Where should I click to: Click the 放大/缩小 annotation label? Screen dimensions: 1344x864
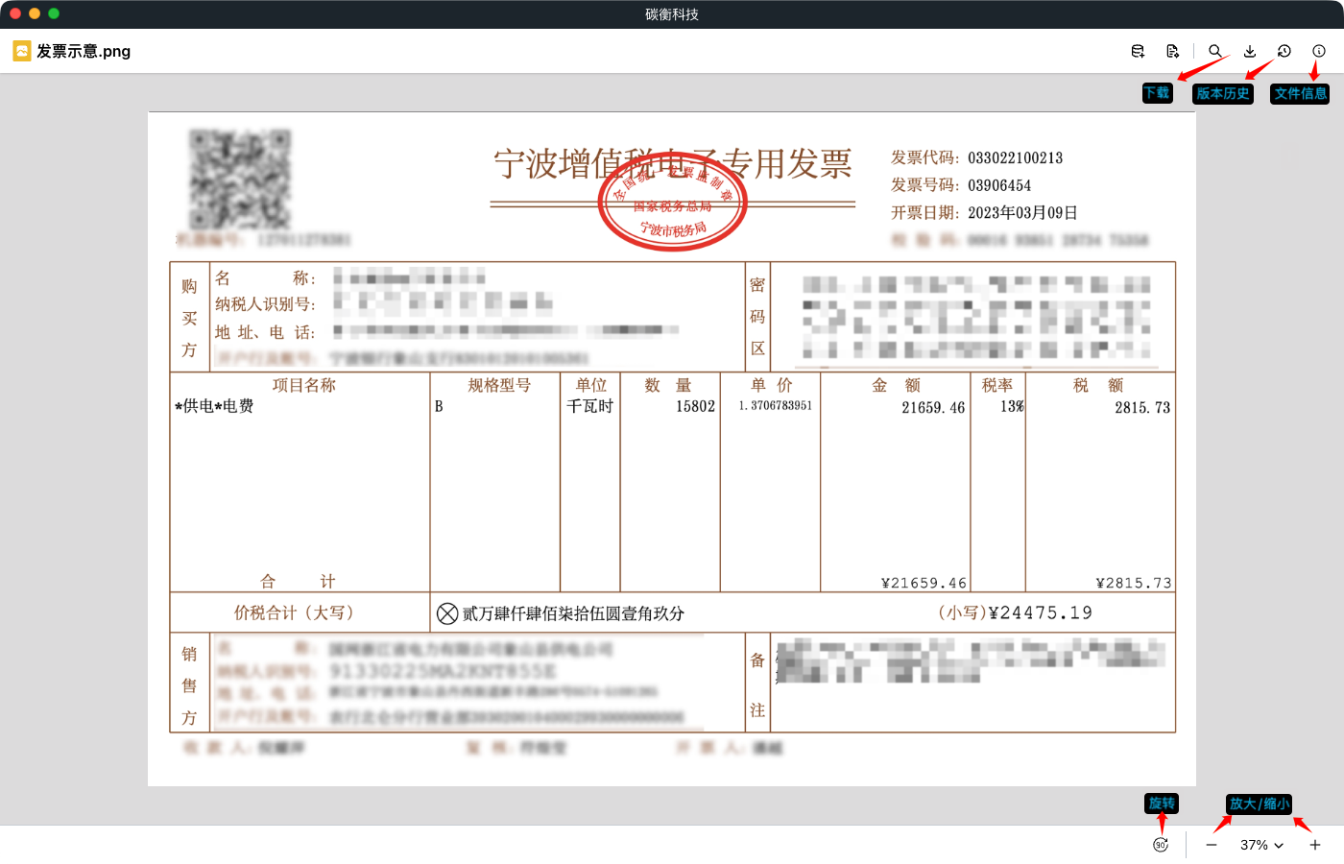[1259, 804]
